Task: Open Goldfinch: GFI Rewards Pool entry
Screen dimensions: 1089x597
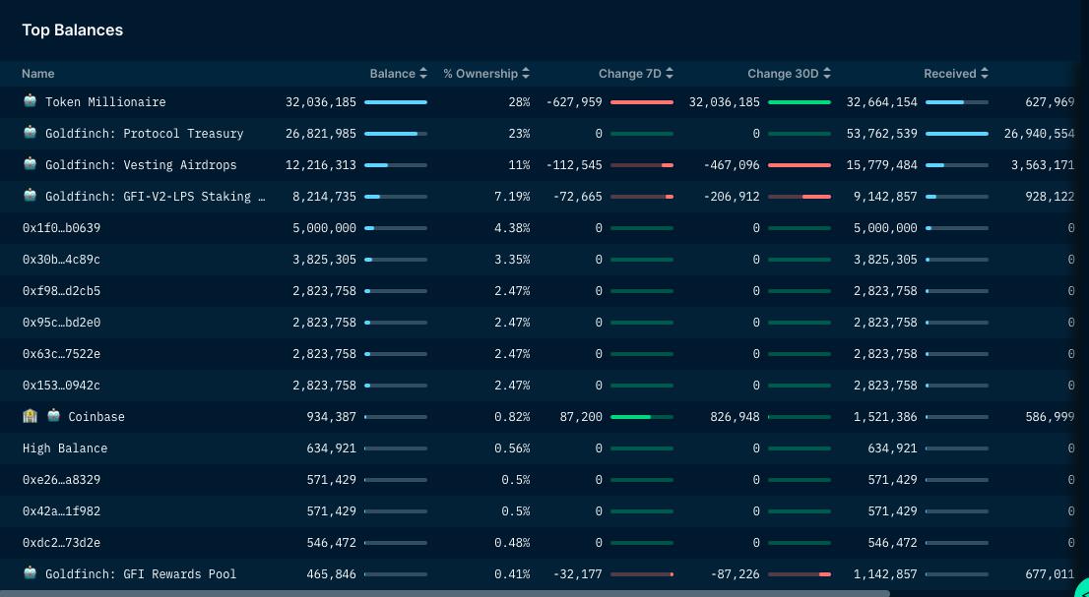Action: tap(141, 574)
